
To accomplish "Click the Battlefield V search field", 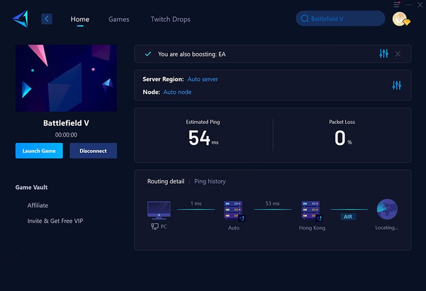I will pyautogui.click(x=340, y=19).
